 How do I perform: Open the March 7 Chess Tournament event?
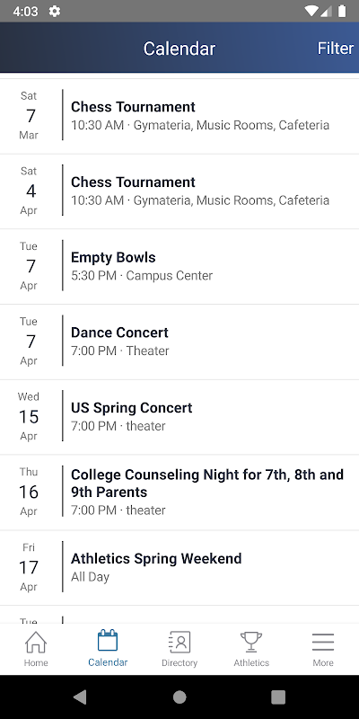coord(179,116)
